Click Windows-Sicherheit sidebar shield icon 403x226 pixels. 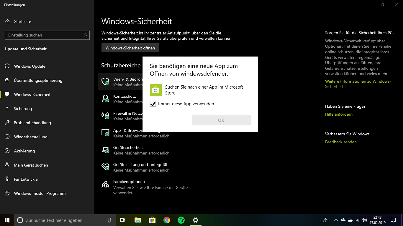click(x=7, y=94)
